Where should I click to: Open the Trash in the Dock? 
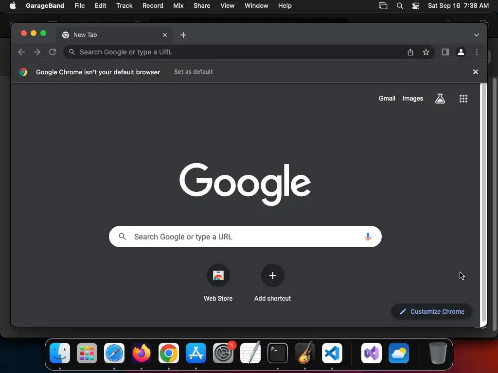(438, 353)
